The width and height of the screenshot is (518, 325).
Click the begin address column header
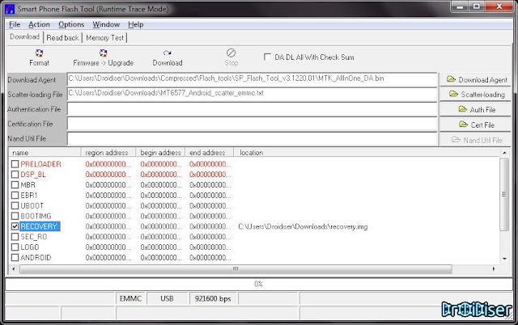pyautogui.click(x=160, y=153)
